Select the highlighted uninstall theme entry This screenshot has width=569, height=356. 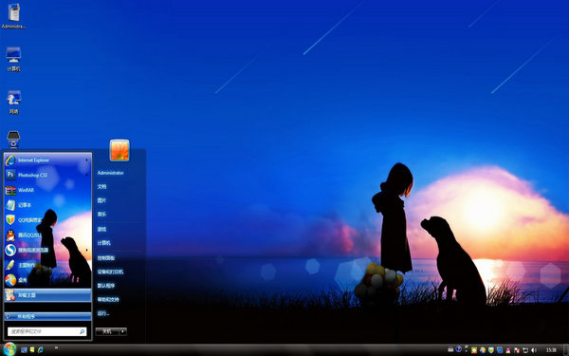(47, 295)
